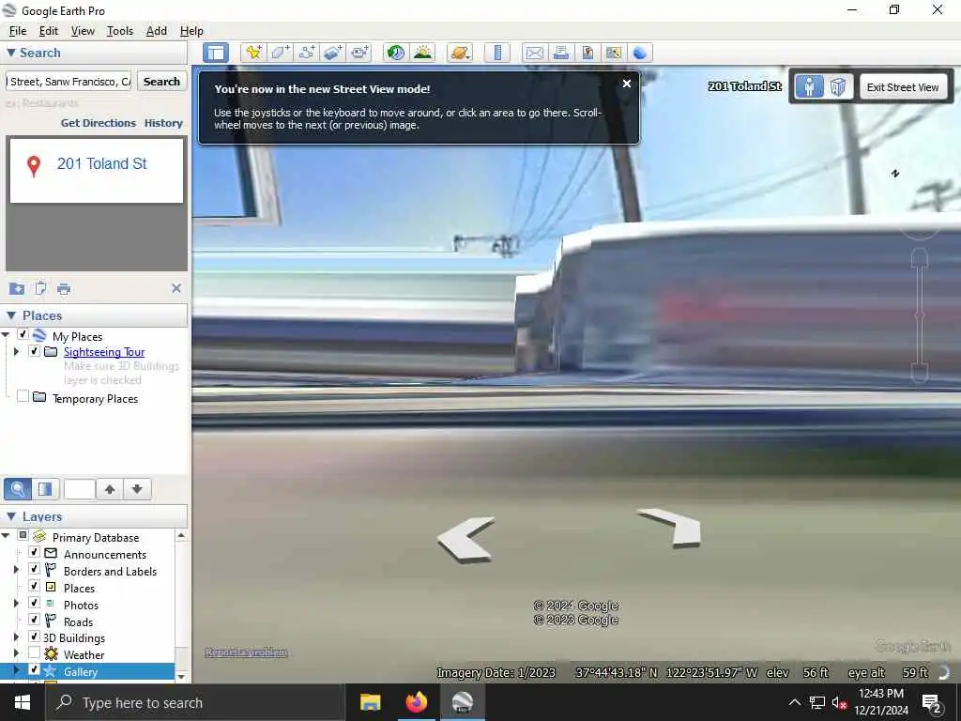
Task: Uncheck Sightseeing Tour checkbox
Action: (x=35, y=351)
